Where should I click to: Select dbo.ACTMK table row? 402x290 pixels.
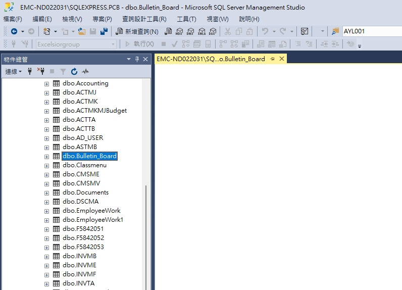80,102
